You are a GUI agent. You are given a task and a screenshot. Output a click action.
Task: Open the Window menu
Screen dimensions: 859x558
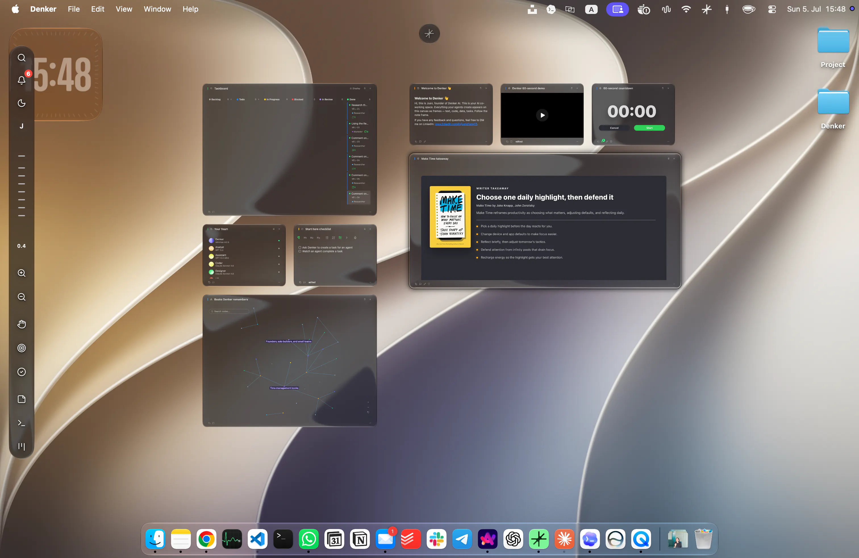(157, 9)
